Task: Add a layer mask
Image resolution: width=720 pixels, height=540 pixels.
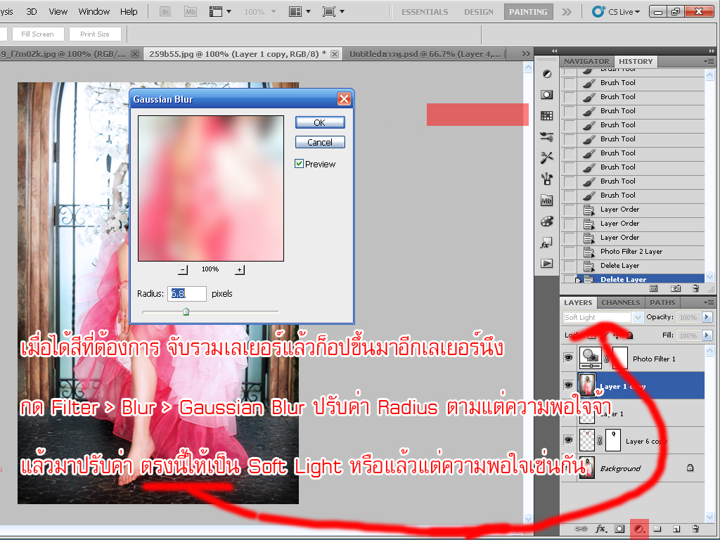Action: [x=619, y=529]
